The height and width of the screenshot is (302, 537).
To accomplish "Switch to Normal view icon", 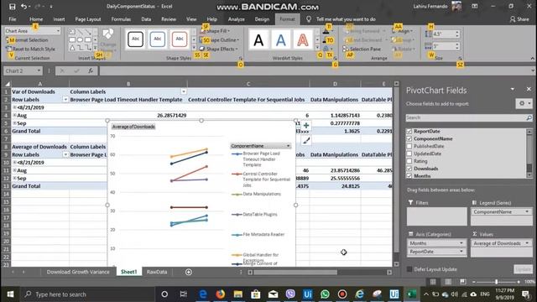I will [x=433, y=282].
